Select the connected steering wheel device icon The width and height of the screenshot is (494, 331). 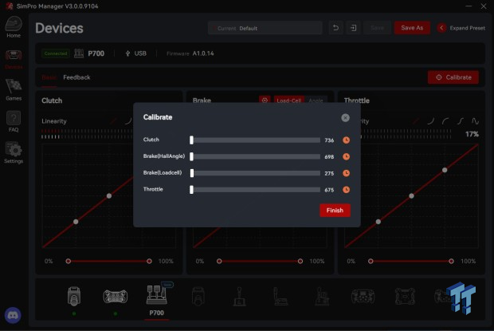pos(116,297)
